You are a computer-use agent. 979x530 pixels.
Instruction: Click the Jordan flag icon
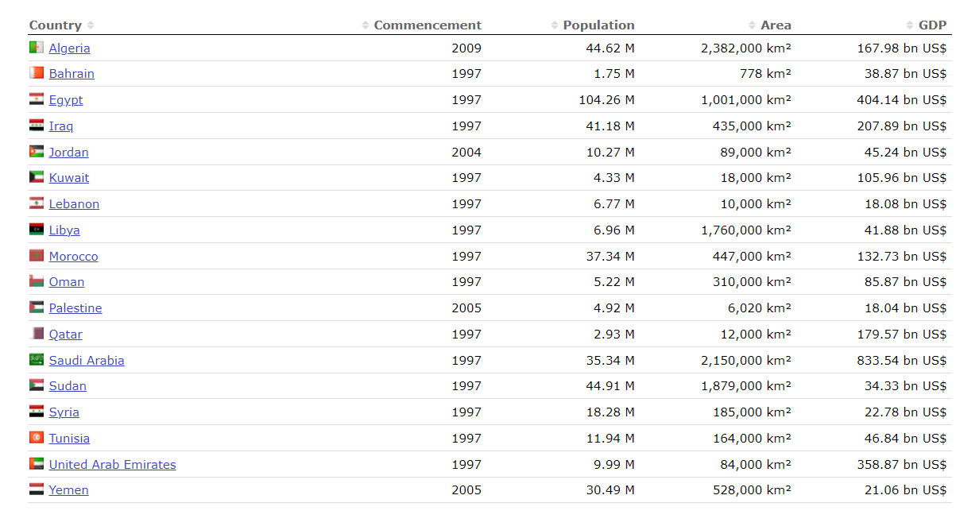click(x=37, y=152)
